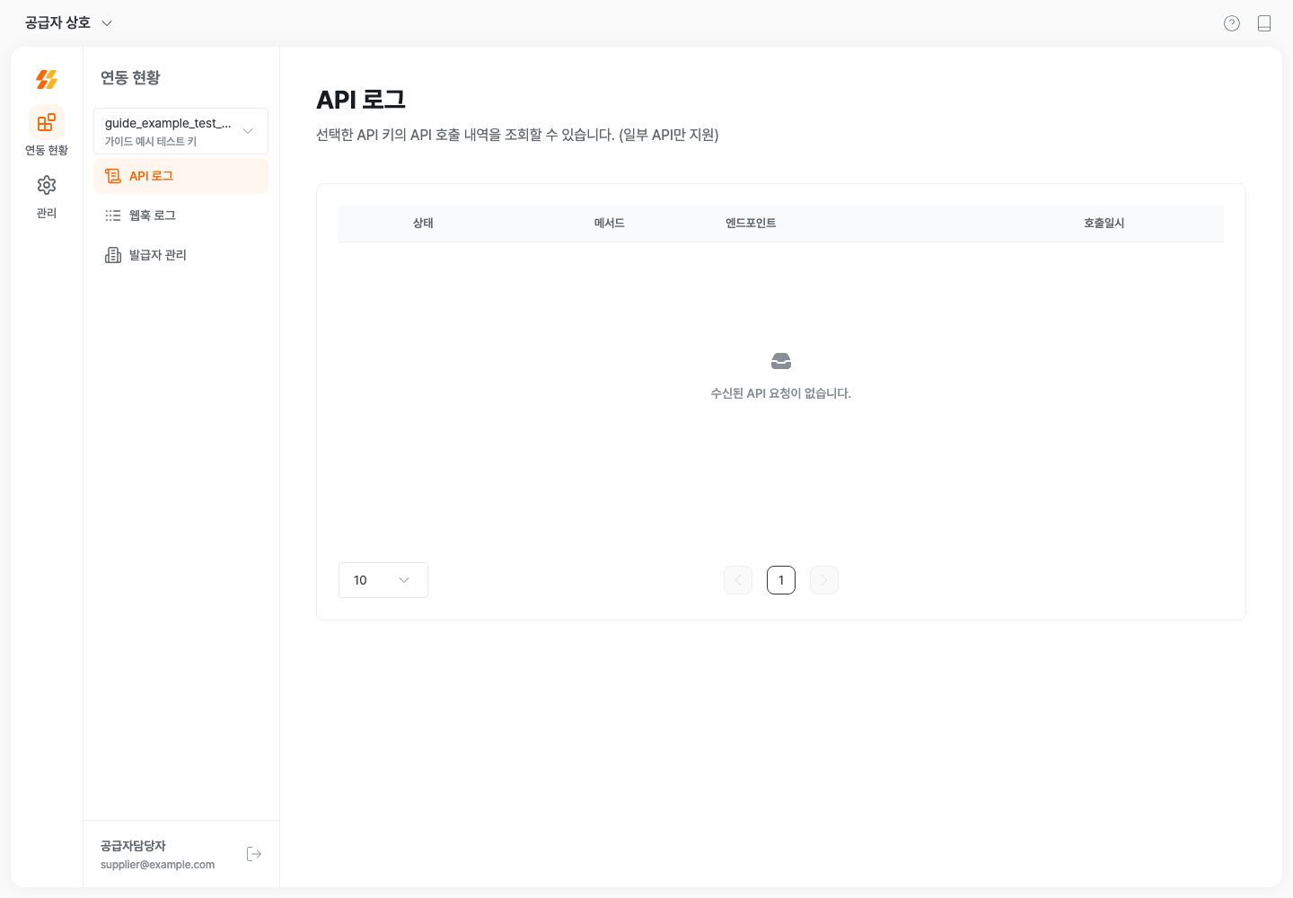Open the guide_example_test API key selector
The height and width of the screenshot is (898, 1293).
pos(180,131)
